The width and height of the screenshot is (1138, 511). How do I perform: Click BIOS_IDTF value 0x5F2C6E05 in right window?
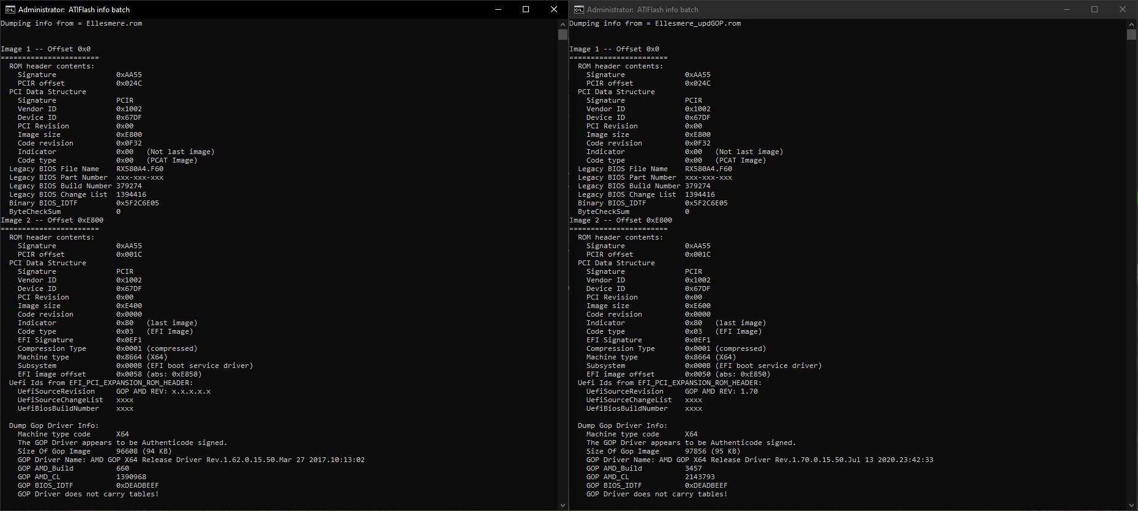(706, 203)
